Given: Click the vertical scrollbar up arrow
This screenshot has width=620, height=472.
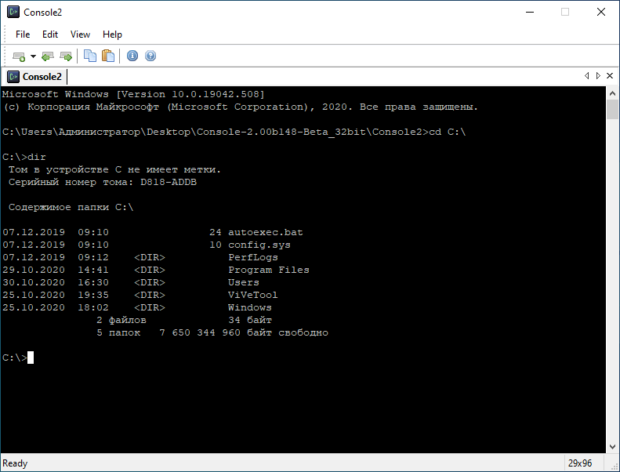Looking at the screenshot, I should tap(612, 93).
